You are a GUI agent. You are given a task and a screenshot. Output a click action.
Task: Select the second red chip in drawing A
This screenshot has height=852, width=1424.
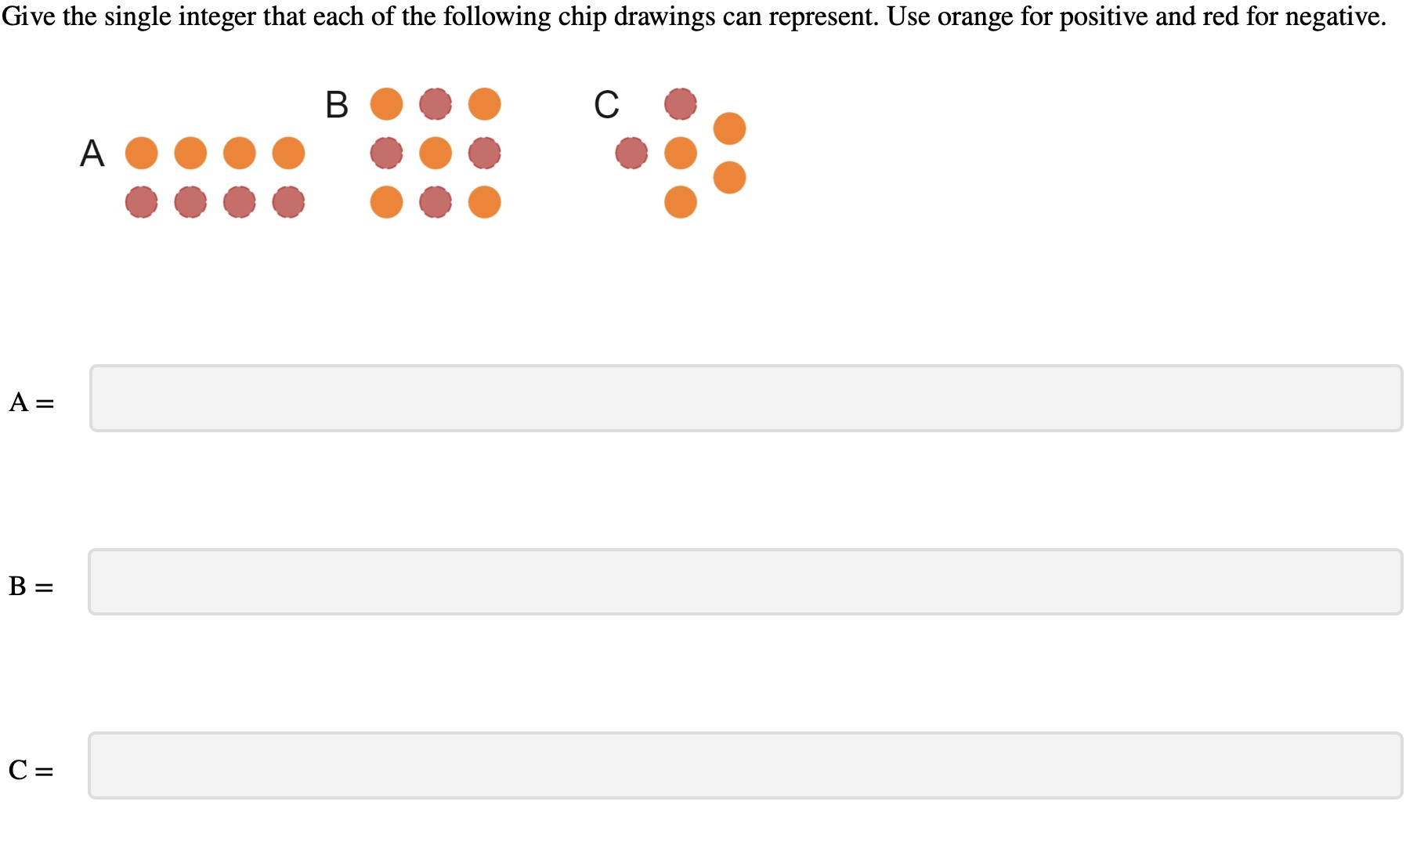190,204
